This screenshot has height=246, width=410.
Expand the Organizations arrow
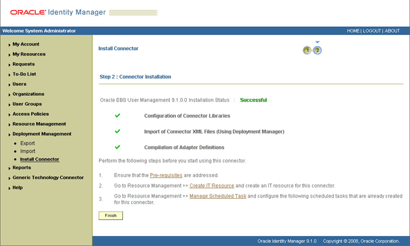[x=9, y=95]
